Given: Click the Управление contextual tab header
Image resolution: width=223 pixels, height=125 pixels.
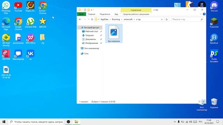Looking at the screenshot, I should [x=136, y=10].
